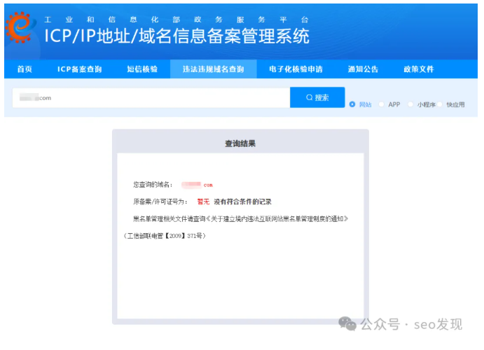Select the APP radio option
The height and width of the screenshot is (350, 484).
point(382,104)
